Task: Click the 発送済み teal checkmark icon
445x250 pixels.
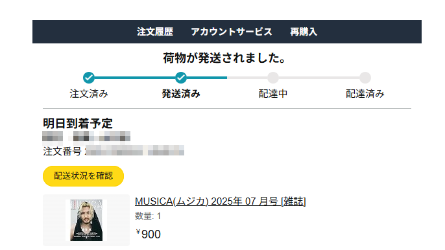Action: coord(181,77)
